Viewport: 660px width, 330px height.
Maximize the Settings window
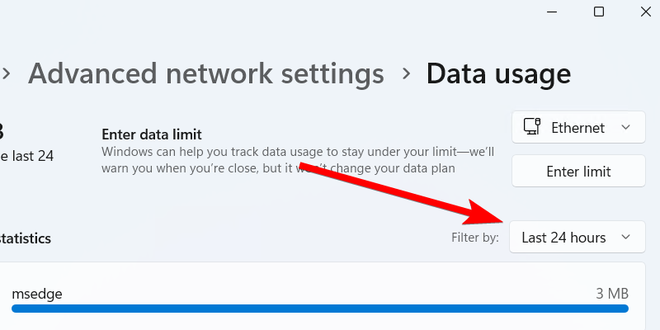coord(599,12)
